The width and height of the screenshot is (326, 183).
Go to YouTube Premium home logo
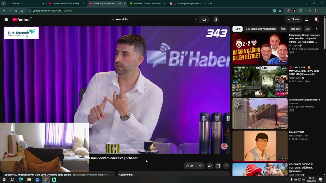pyautogui.click(x=21, y=20)
